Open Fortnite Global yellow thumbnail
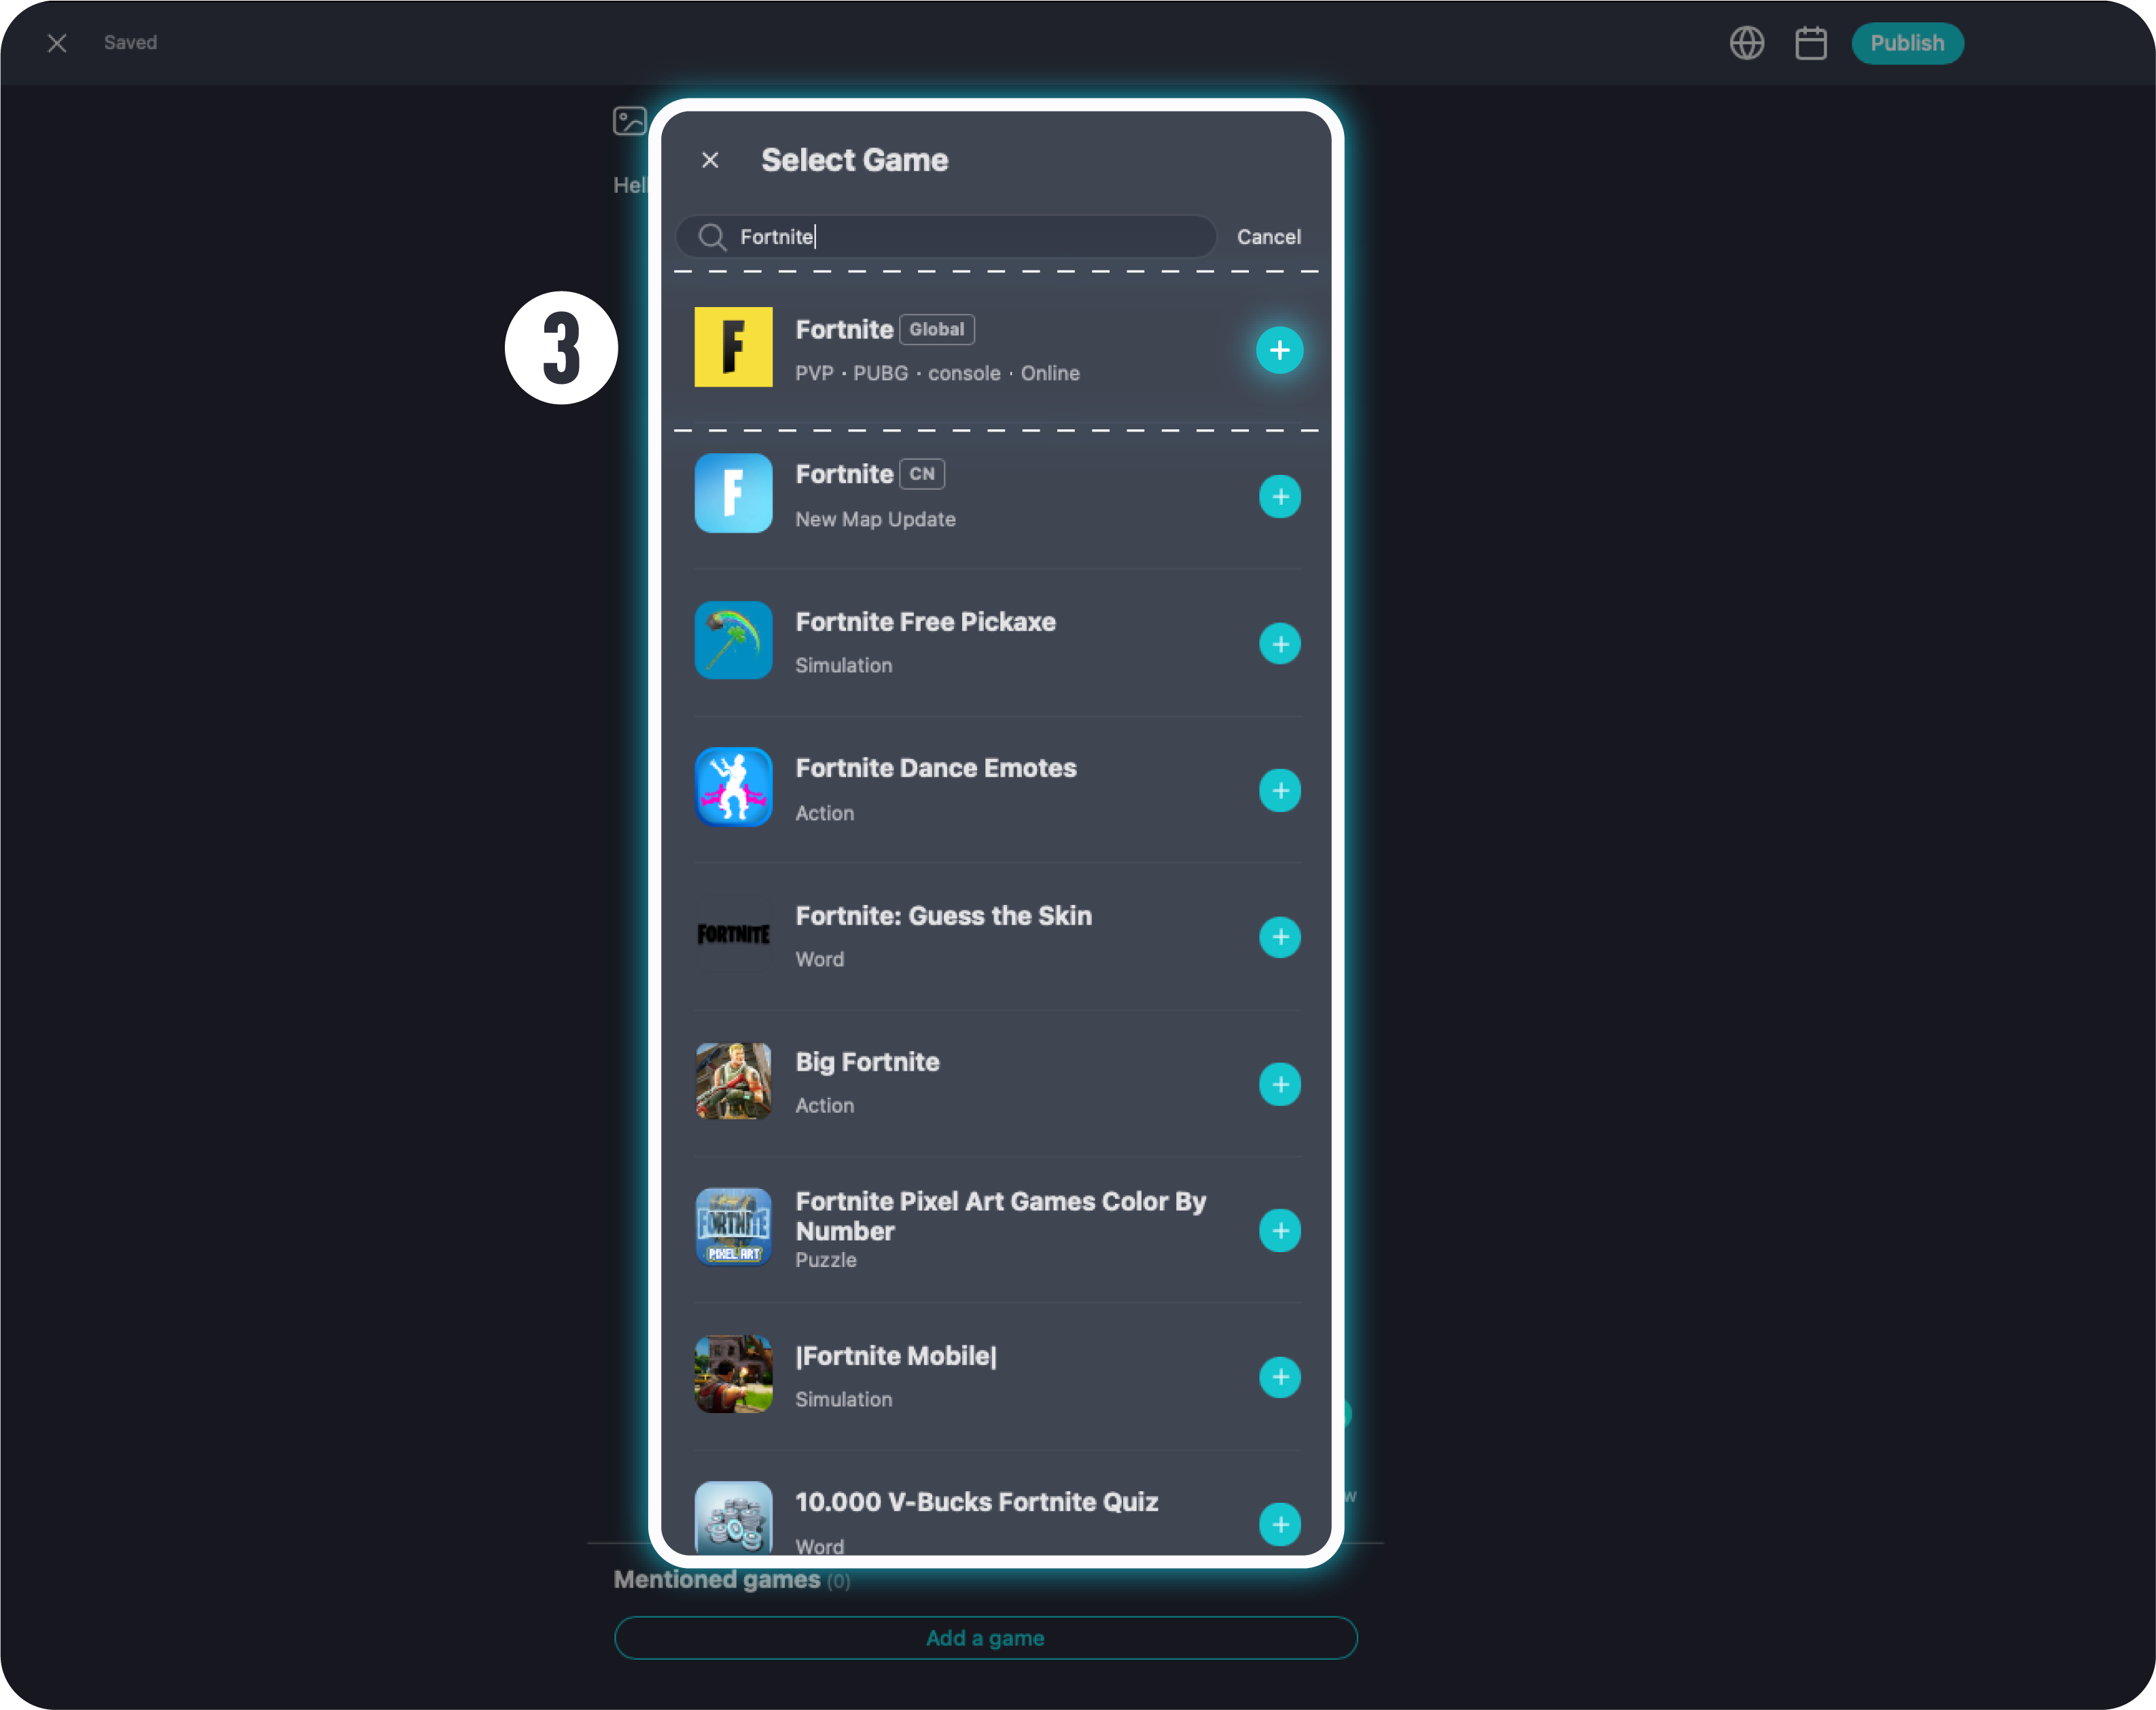 pyautogui.click(x=733, y=347)
